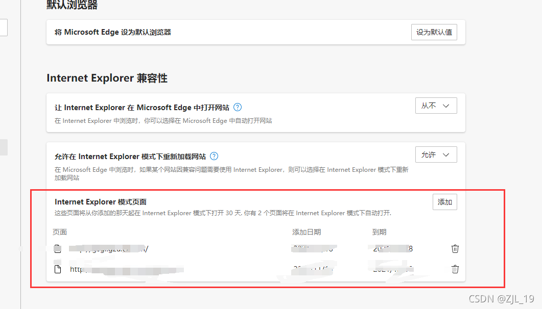Click the 设为默认值 button
Viewport: 542px width, 309px height.
pos(434,32)
